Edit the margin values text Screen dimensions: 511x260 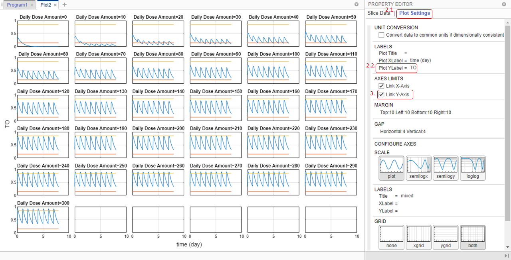pyautogui.click(x=416, y=113)
